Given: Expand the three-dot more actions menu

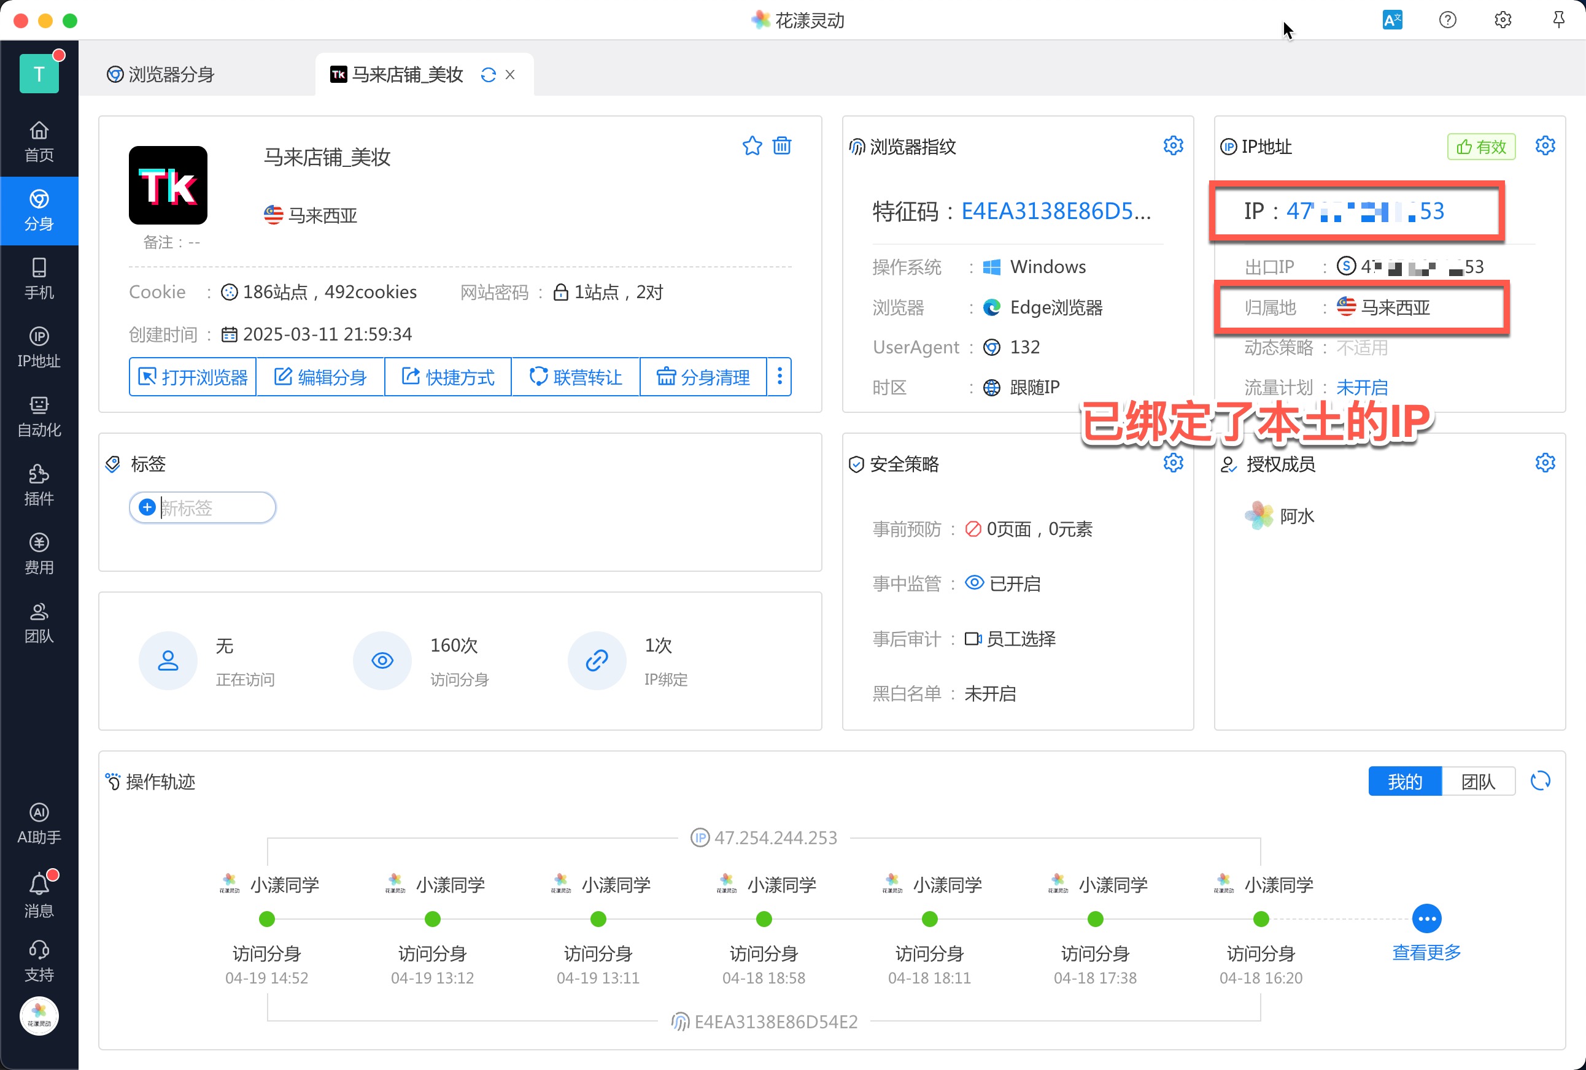Looking at the screenshot, I should point(779,377).
